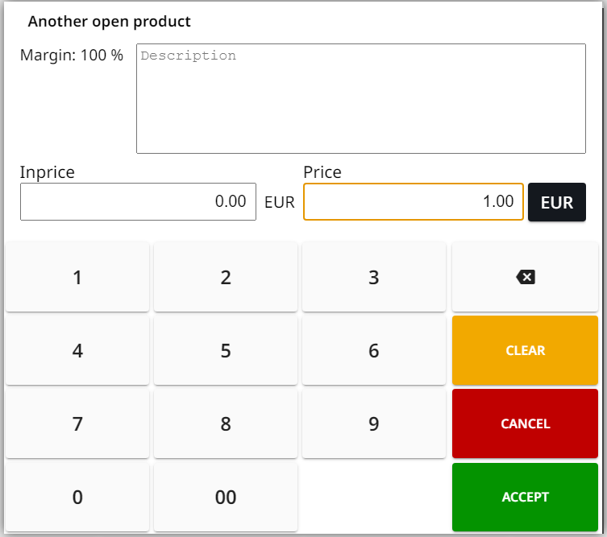Click the Margin 100 % label
The image size is (607, 537).
pyautogui.click(x=72, y=56)
